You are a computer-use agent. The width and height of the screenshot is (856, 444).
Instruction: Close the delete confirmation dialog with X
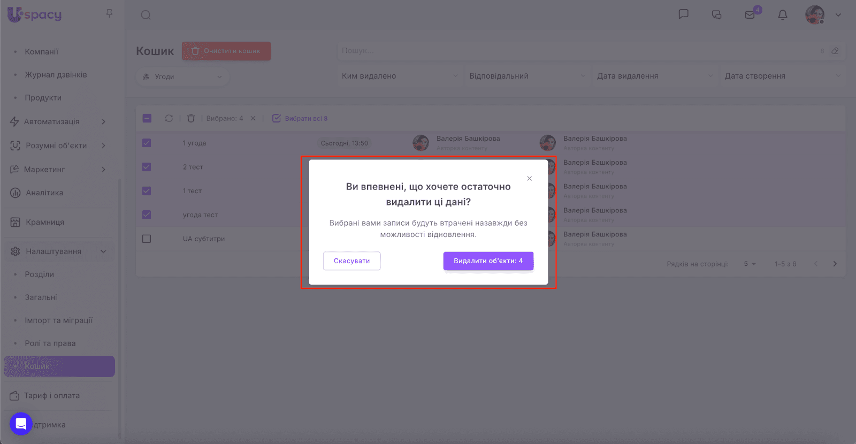[x=529, y=179]
